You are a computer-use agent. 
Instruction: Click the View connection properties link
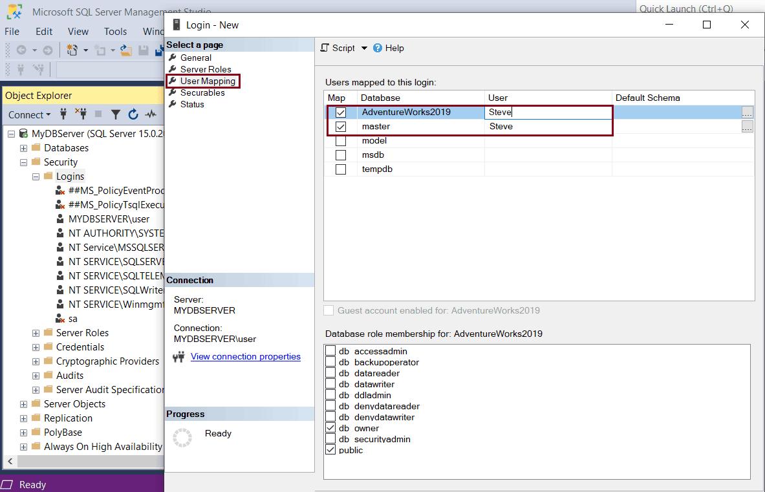coord(244,356)
